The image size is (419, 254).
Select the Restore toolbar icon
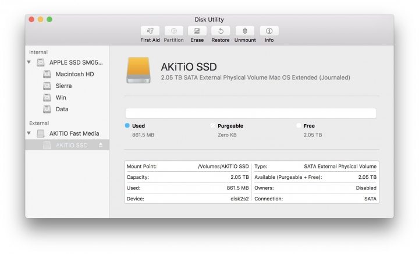(221, 31)
